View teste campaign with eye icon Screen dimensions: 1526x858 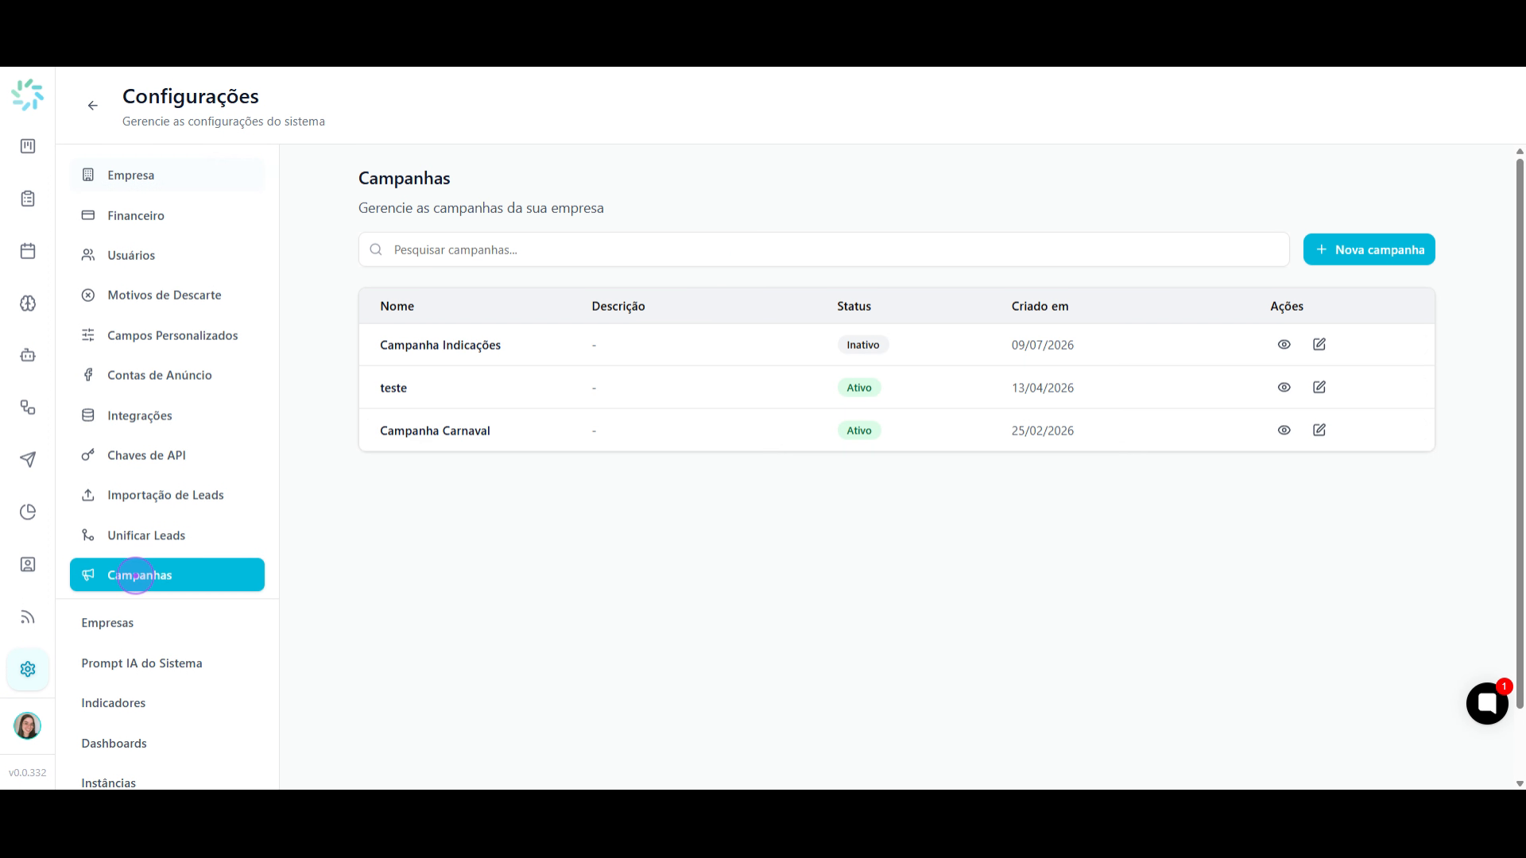pyautogui.click(x=1284, y=388)
